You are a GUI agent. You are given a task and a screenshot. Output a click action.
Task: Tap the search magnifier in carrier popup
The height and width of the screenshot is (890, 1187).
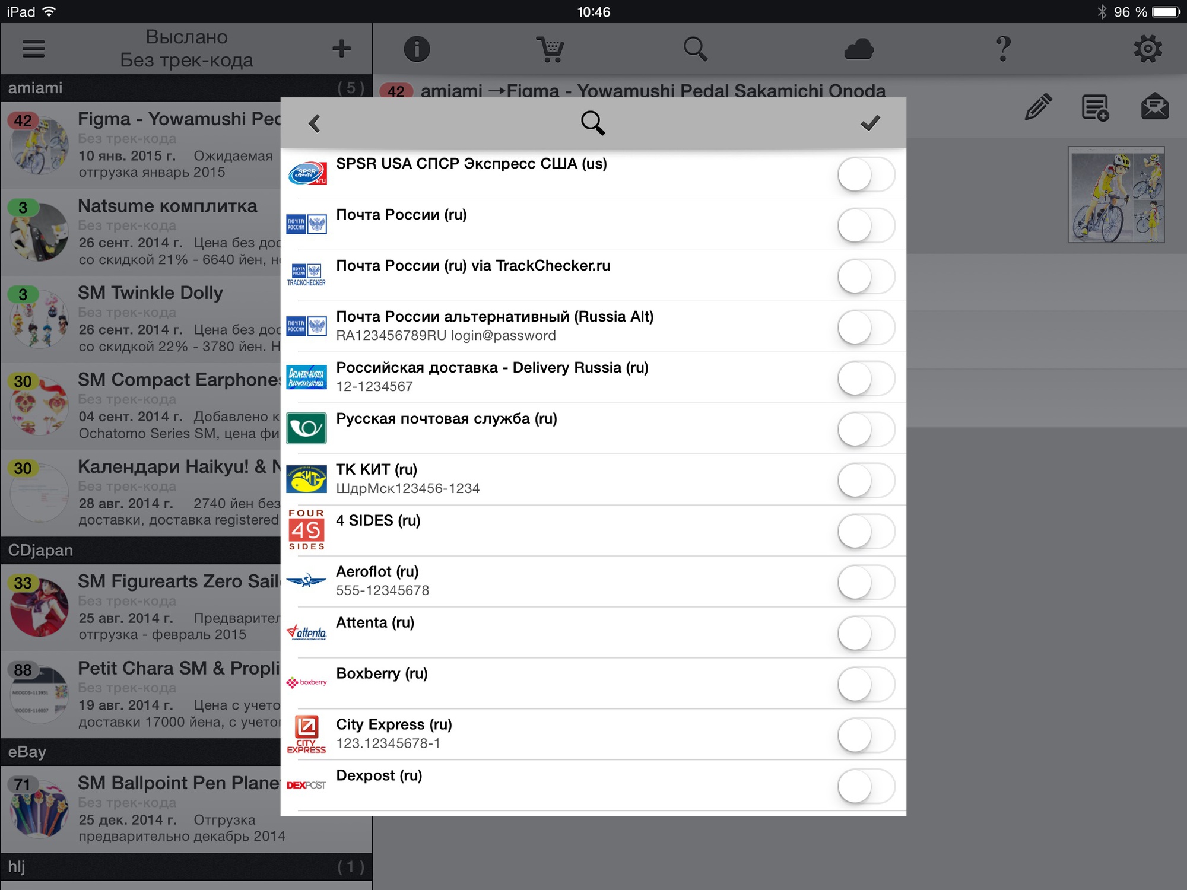[592, 123]
